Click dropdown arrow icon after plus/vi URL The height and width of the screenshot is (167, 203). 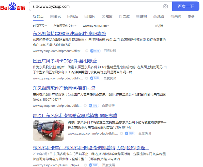[x=85, y=165]
